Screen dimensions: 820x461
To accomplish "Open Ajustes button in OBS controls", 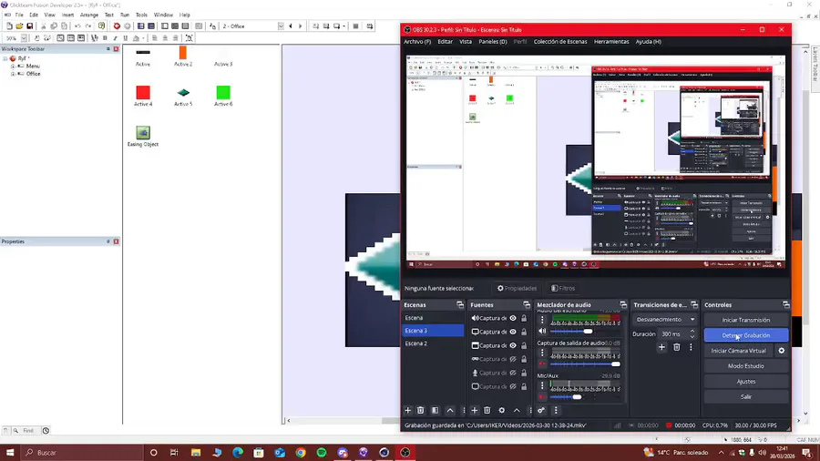I will coord(745,382).
